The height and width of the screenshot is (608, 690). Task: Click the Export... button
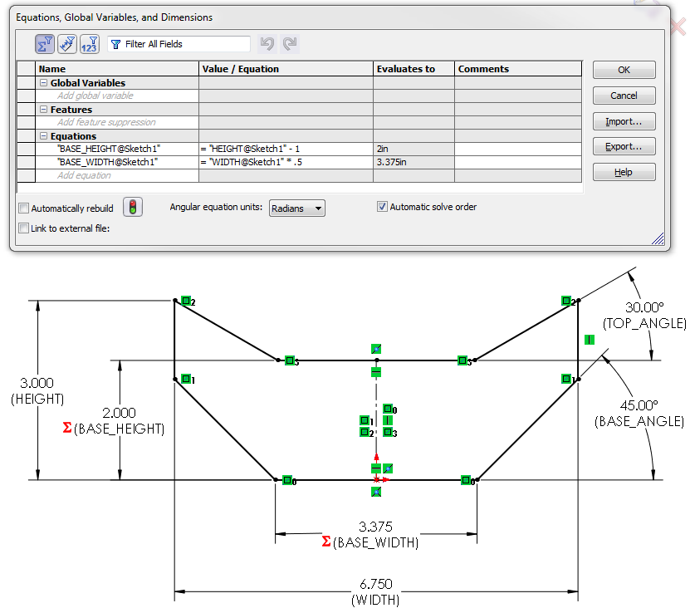[624, 147]
